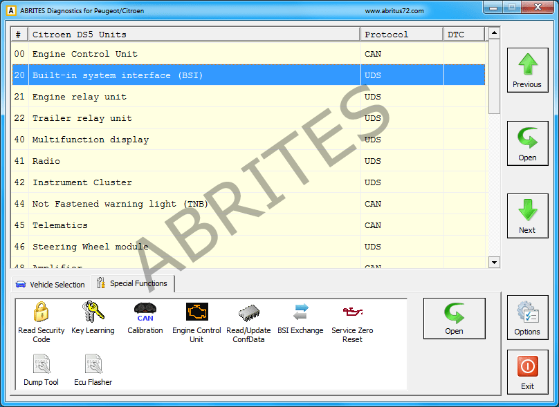Click the Protocol column header

(x=402, y=34)
